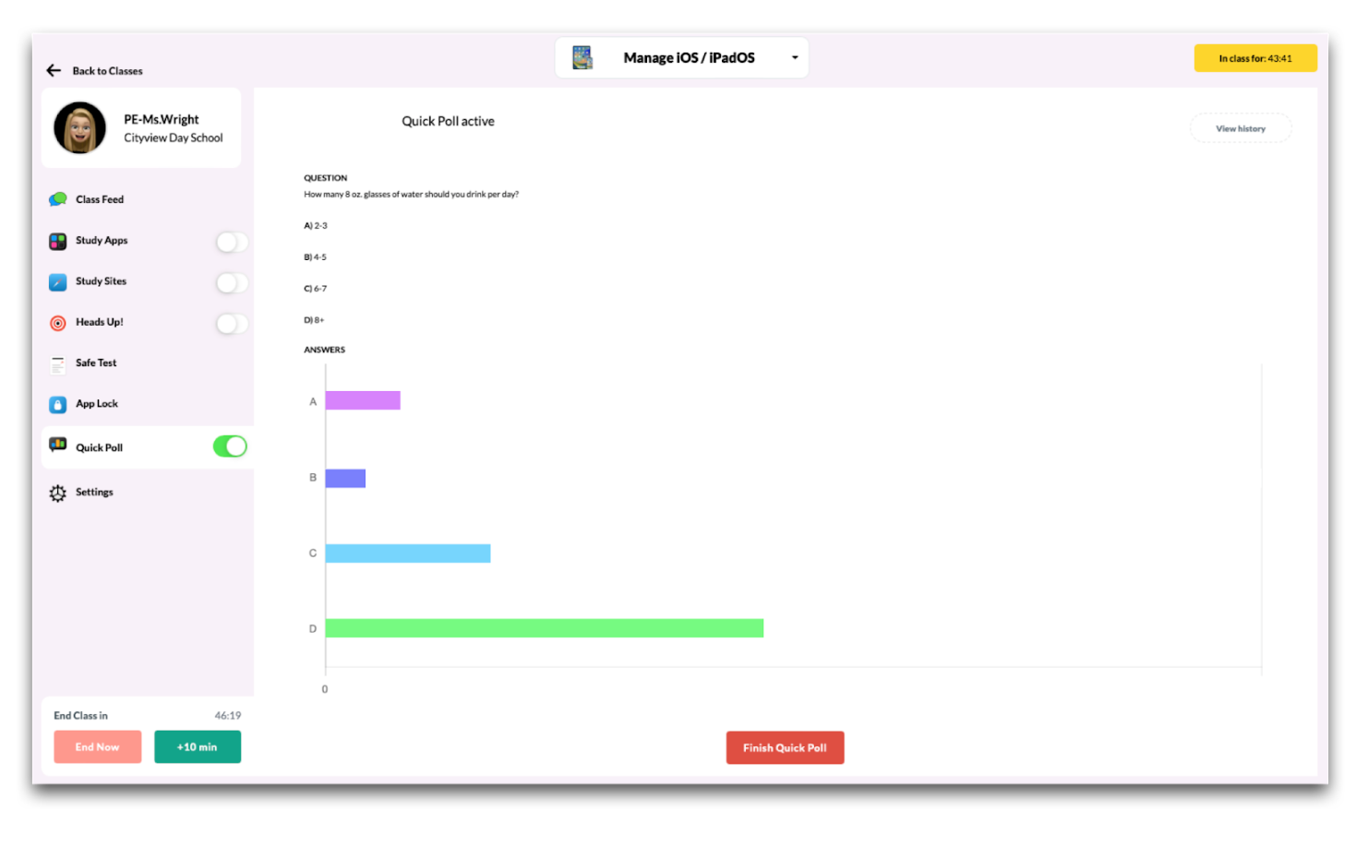Image resolution: width=1368 pixels, height=845 pixels.
Task: Turn on the Study Sites switch
Action: pos(231,282)
